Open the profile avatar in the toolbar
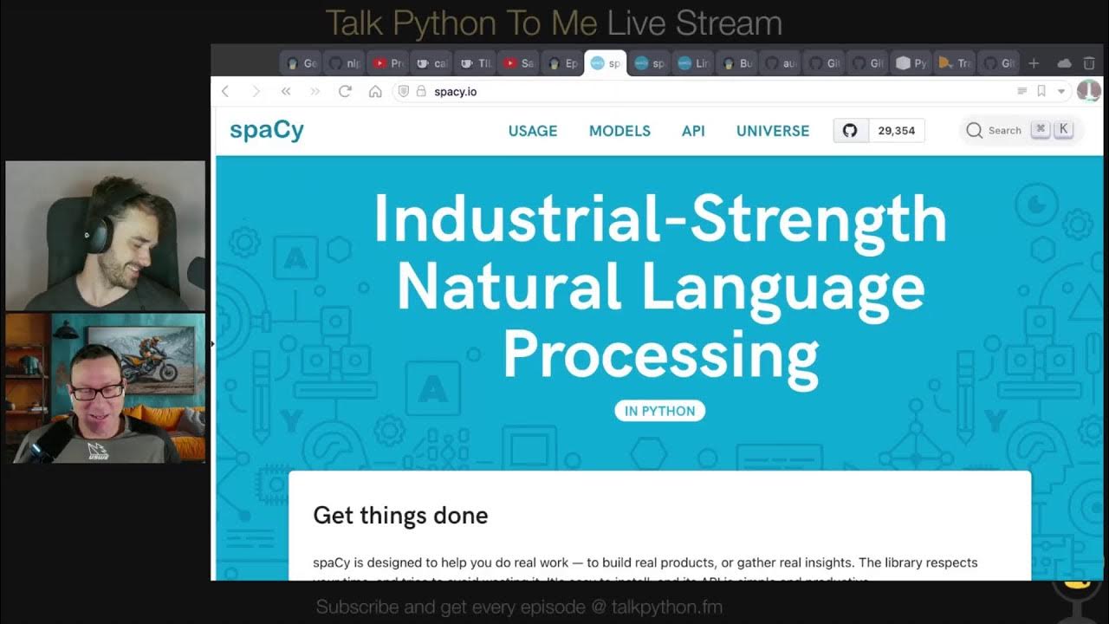Viewport: 1109px width, 624px height. click(x=1089, y=91)
